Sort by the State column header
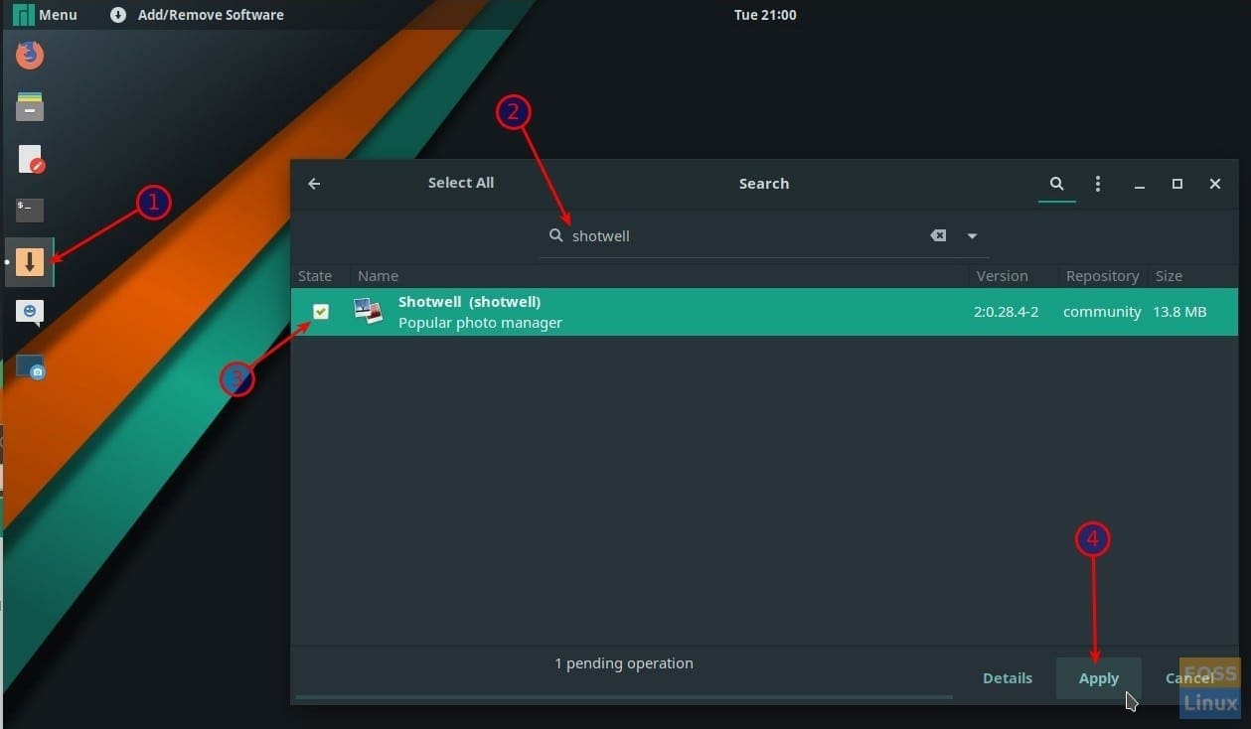The image size is (1251, 729). tap(315, 276)
